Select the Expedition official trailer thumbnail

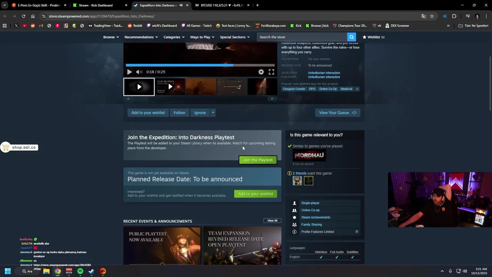(170, 87)
